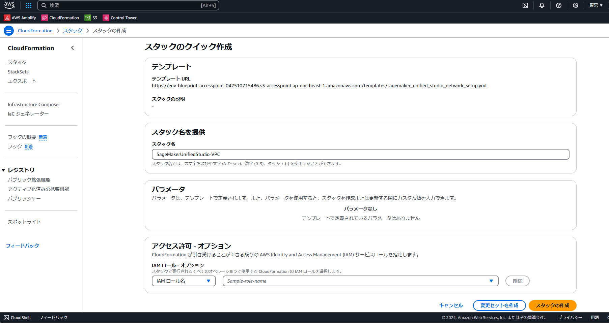Screen dimensions: 609x323
Task: Click the キャンセル link
Action: coord(451,305)
